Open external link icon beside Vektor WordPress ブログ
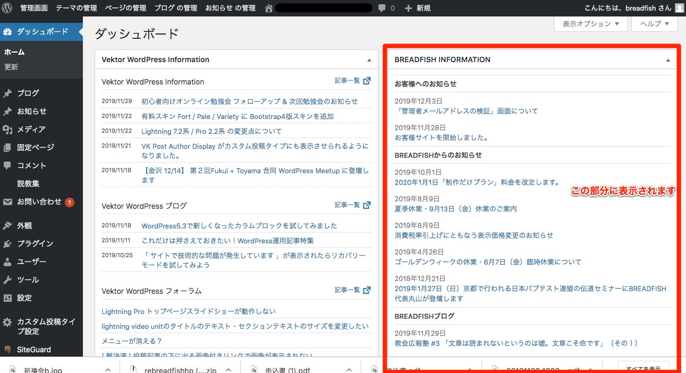The height and width of the screenshot is (373, 686). pos(367,205)
